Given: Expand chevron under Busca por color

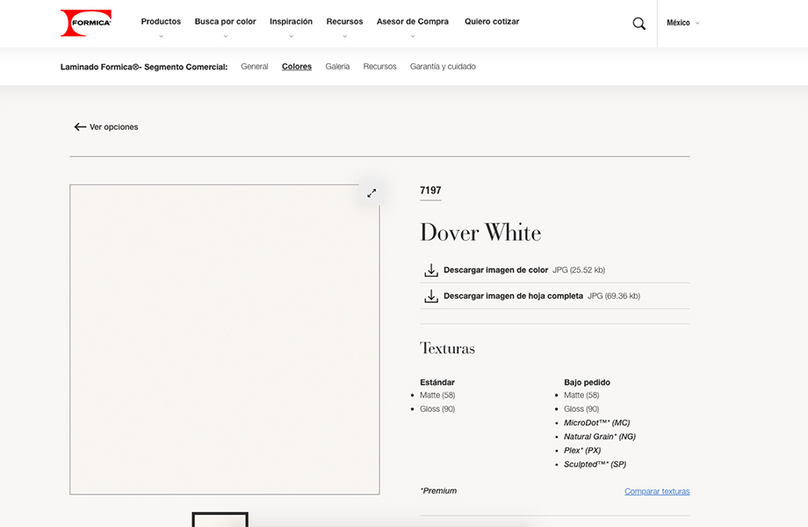Looking at the screenshot, I should 225,36.
